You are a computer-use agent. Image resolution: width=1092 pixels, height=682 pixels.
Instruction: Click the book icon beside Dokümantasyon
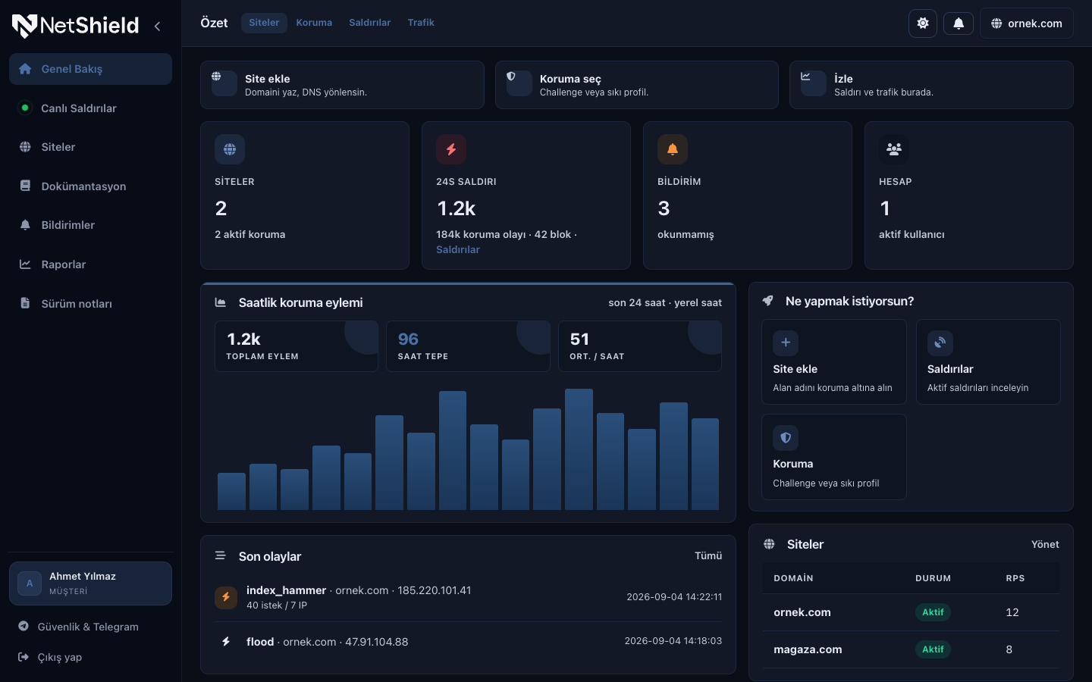click(25, 186)
